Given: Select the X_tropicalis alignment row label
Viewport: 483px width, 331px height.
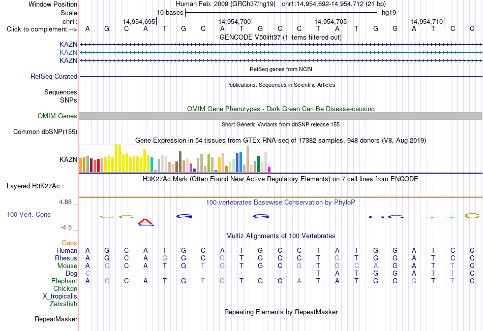Looking at the screenshot, I should click(x=60, y=296).
